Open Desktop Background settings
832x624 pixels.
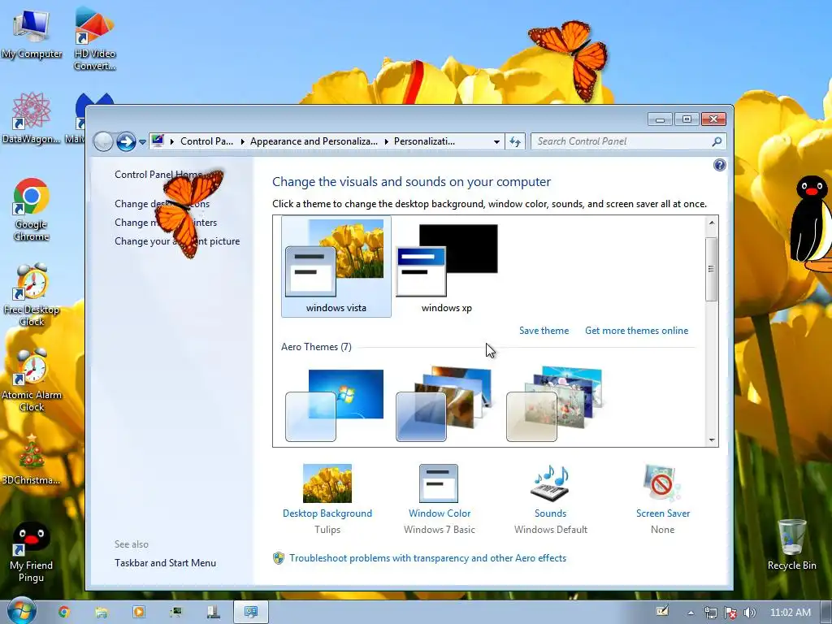(327, 500)
